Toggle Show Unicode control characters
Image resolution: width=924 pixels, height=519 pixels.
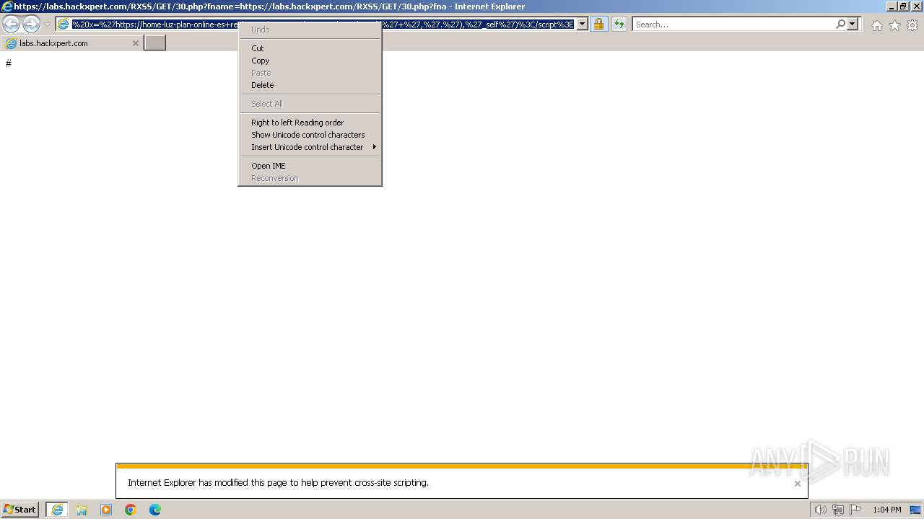(x=310, y=135)
